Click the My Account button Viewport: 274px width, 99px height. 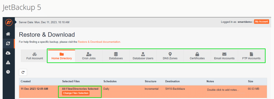(261, 22)
